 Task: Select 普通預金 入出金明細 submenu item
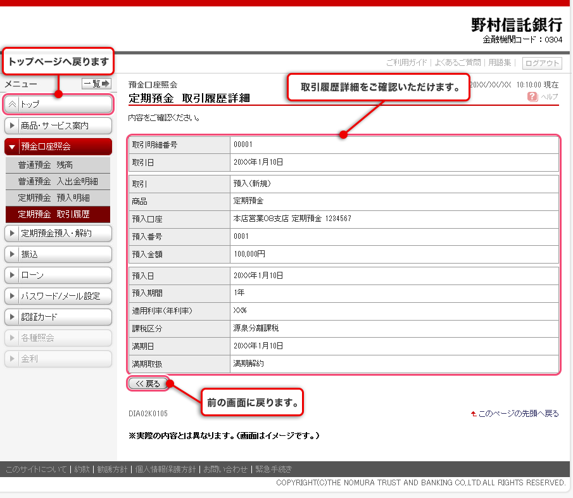coord(58,181)
